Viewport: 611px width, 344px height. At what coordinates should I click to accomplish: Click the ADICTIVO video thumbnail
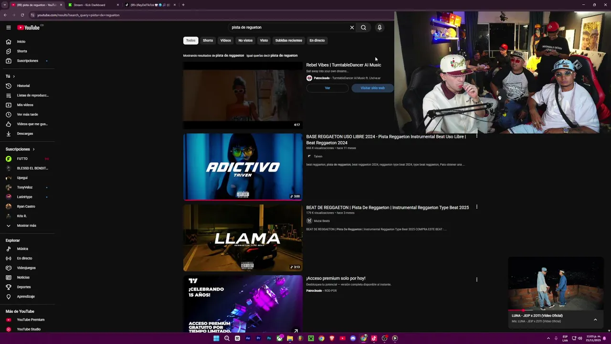(243, 167)
